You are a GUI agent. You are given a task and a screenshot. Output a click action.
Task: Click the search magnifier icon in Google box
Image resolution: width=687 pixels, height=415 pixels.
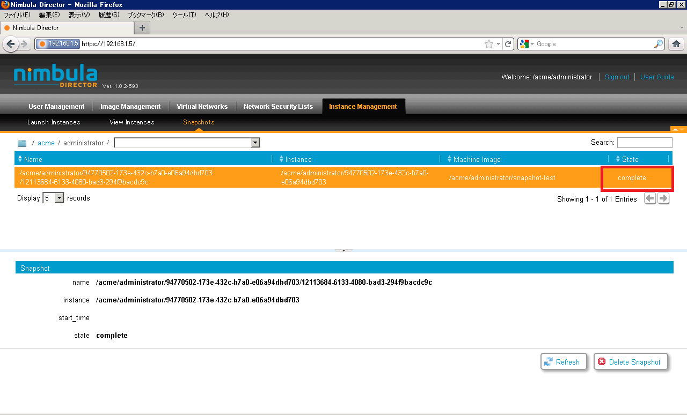click(659, 44)
